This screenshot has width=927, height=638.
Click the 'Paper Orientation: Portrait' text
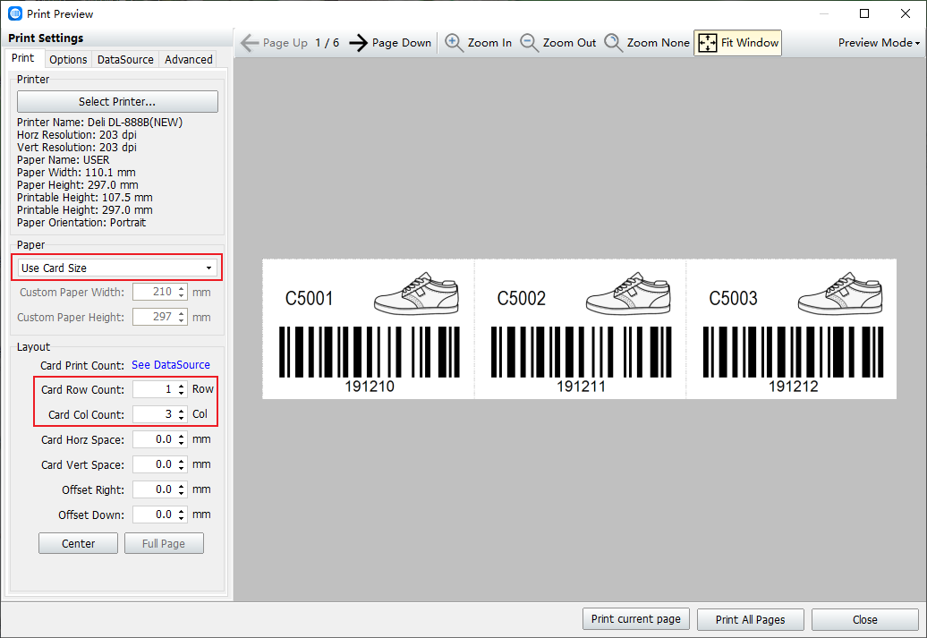tap(81, 223)
